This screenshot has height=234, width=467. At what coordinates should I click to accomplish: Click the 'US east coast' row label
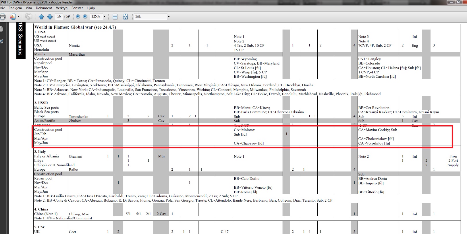coord(45,36)
